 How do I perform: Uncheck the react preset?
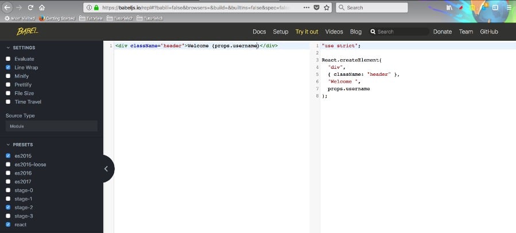pyautogui.click(x=8, y=224)
